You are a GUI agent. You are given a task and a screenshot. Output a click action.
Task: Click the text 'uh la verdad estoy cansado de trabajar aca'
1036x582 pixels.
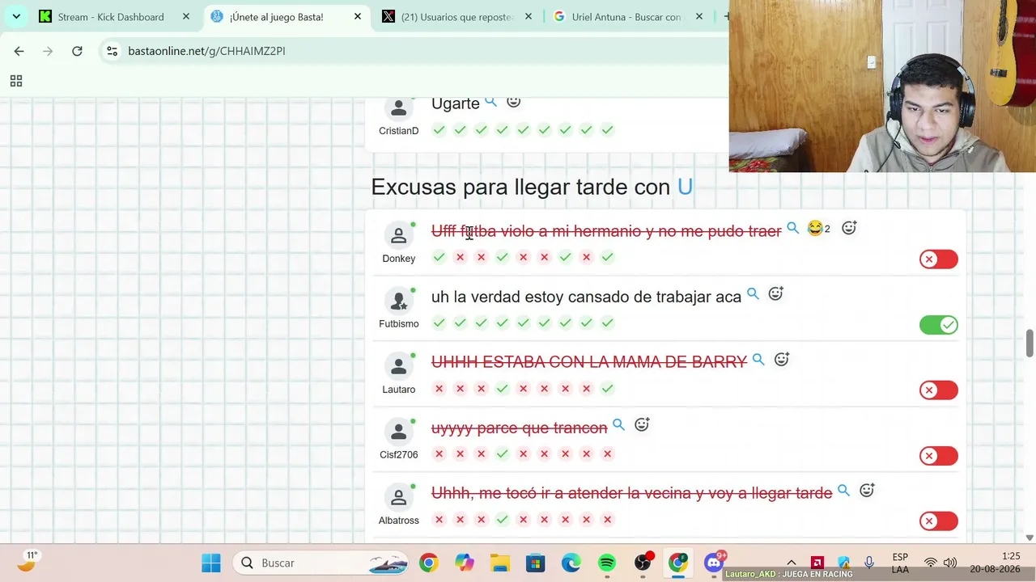point(586,297)
